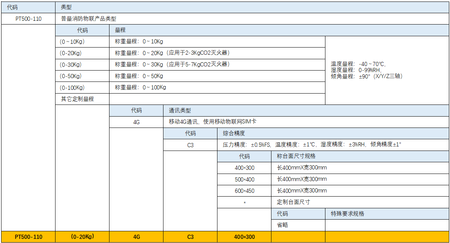Click the PT500-110 cell in the yellow summary row
The height and width of the screenshot is (243, 450).
click(29, 237)
